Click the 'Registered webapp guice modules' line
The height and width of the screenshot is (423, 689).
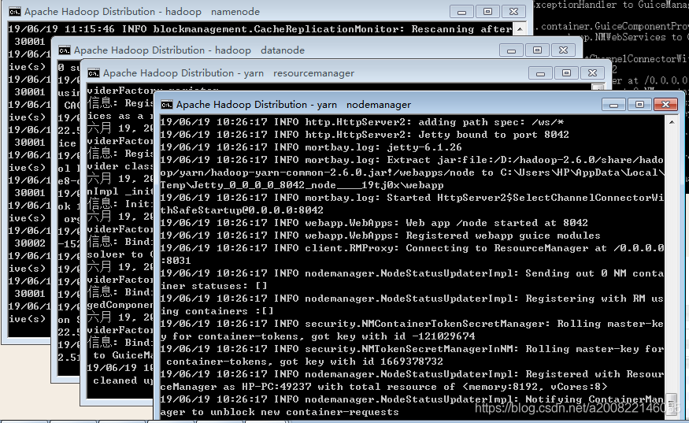[x=380, y=236]
